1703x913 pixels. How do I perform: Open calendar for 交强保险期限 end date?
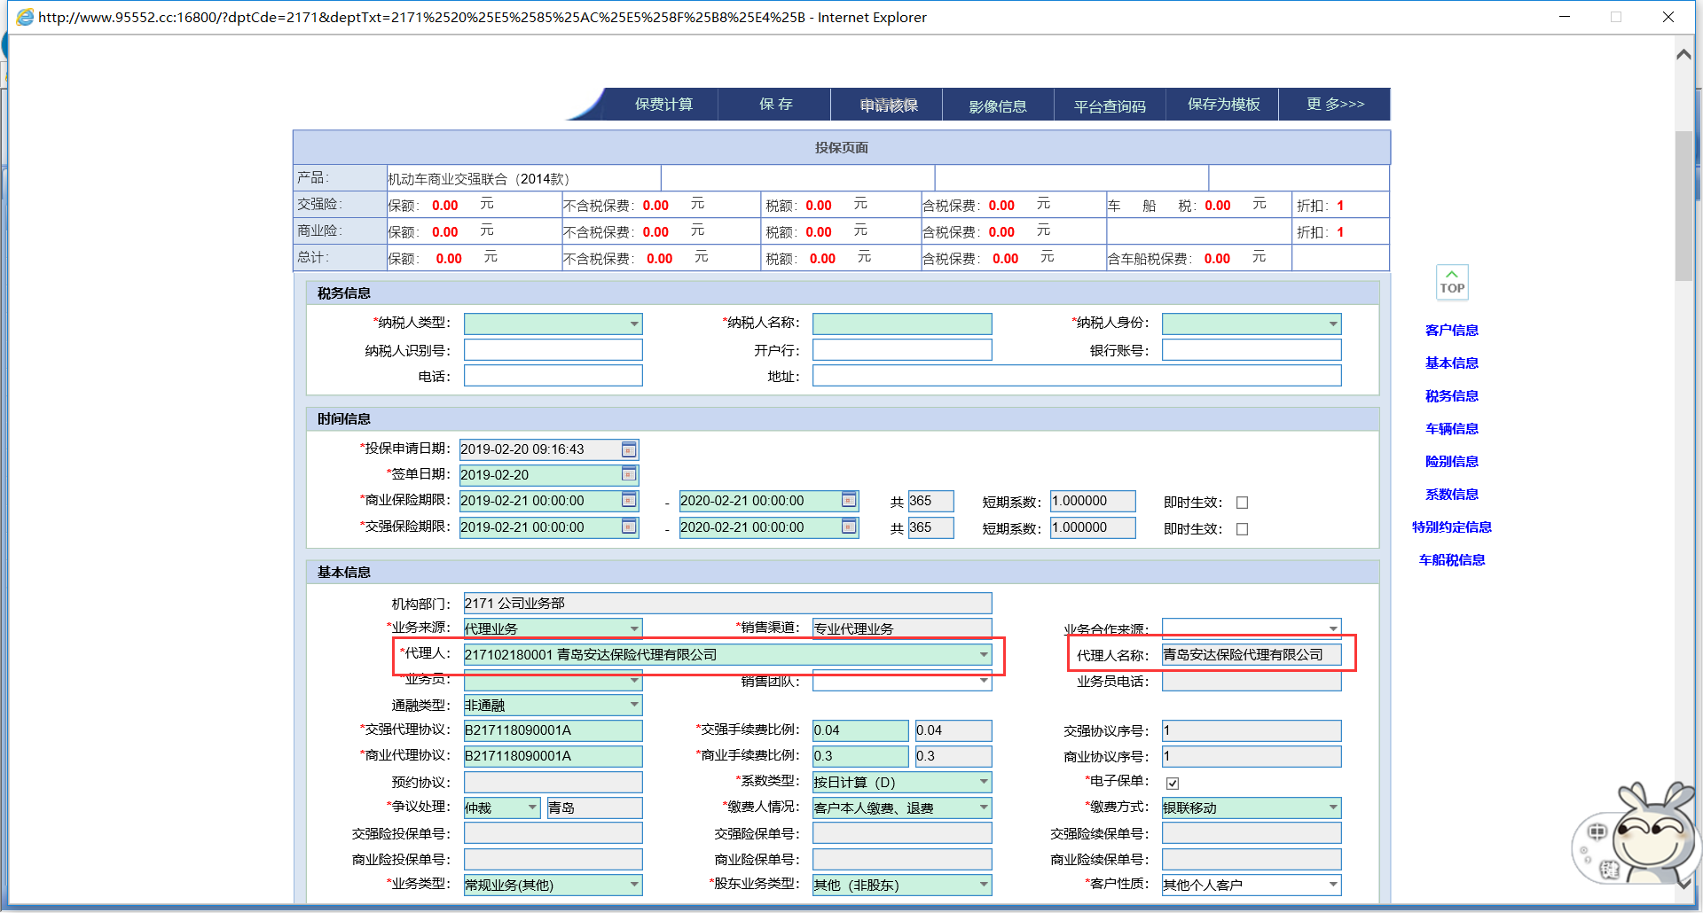click(x=849, y=527)
